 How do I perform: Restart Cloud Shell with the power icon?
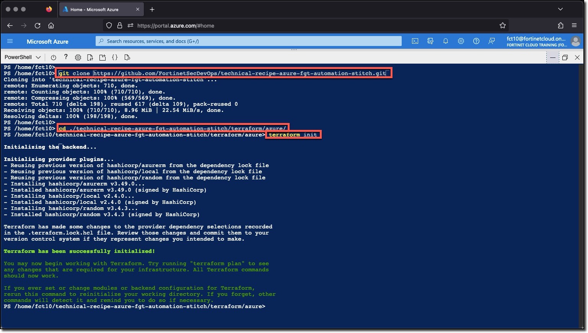tap(53, 57)
